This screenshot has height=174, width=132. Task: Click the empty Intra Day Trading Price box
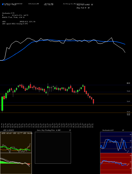coord(53,148)
